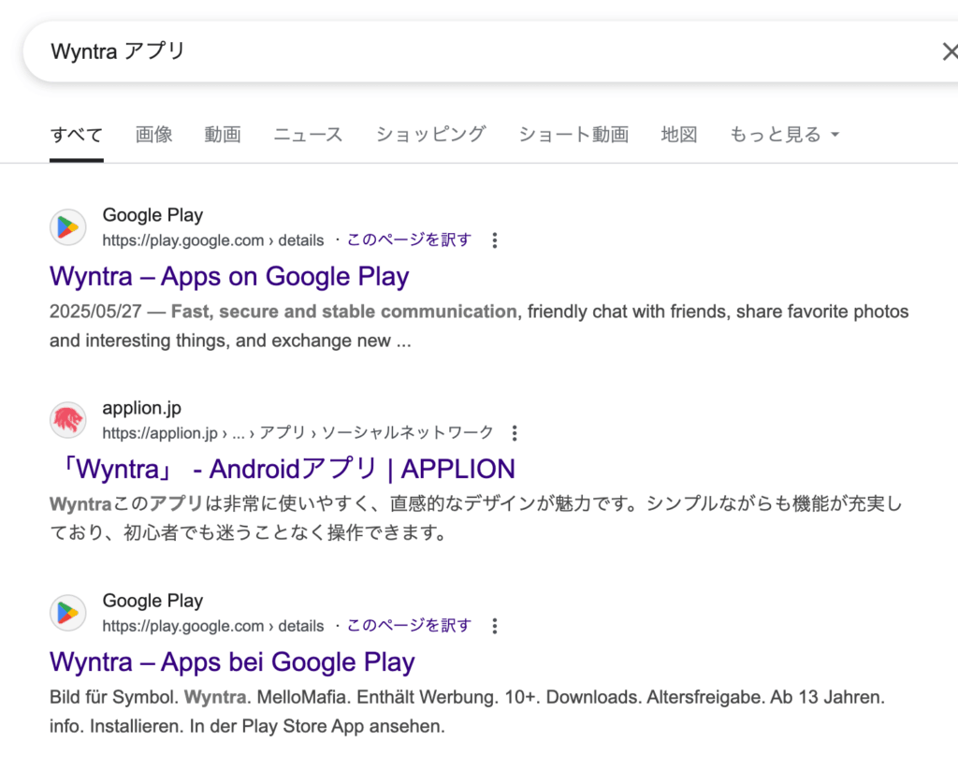The height and width of the screenshot is (770, 958).
Task: Switch to the ショート動画 tab
Action: tap(573, 135)
